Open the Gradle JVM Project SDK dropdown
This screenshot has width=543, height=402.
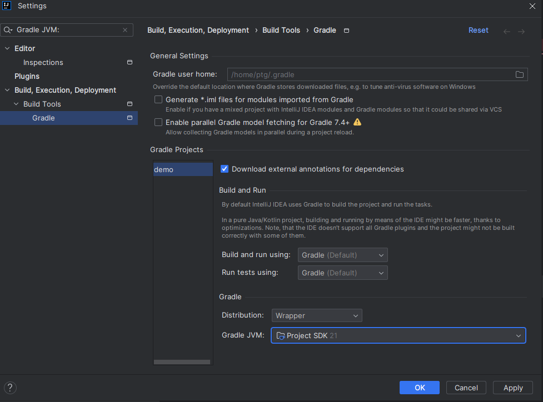coord(398,335)
